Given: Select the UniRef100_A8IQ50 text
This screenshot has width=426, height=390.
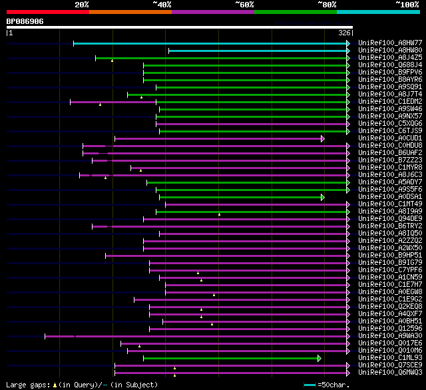Looking at the screenshot, I should 390,234.
